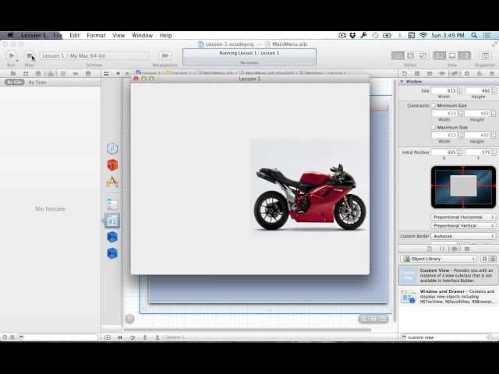Go back in the editor history
This screenshot has height=374, width=499.
coord(118,73)
